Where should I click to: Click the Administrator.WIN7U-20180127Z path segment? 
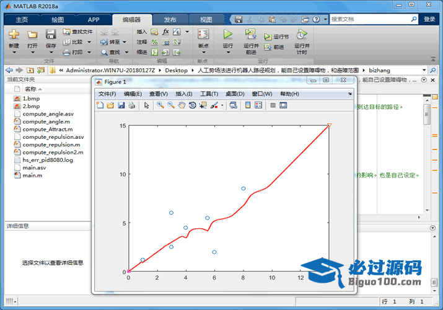coord(110,70)
